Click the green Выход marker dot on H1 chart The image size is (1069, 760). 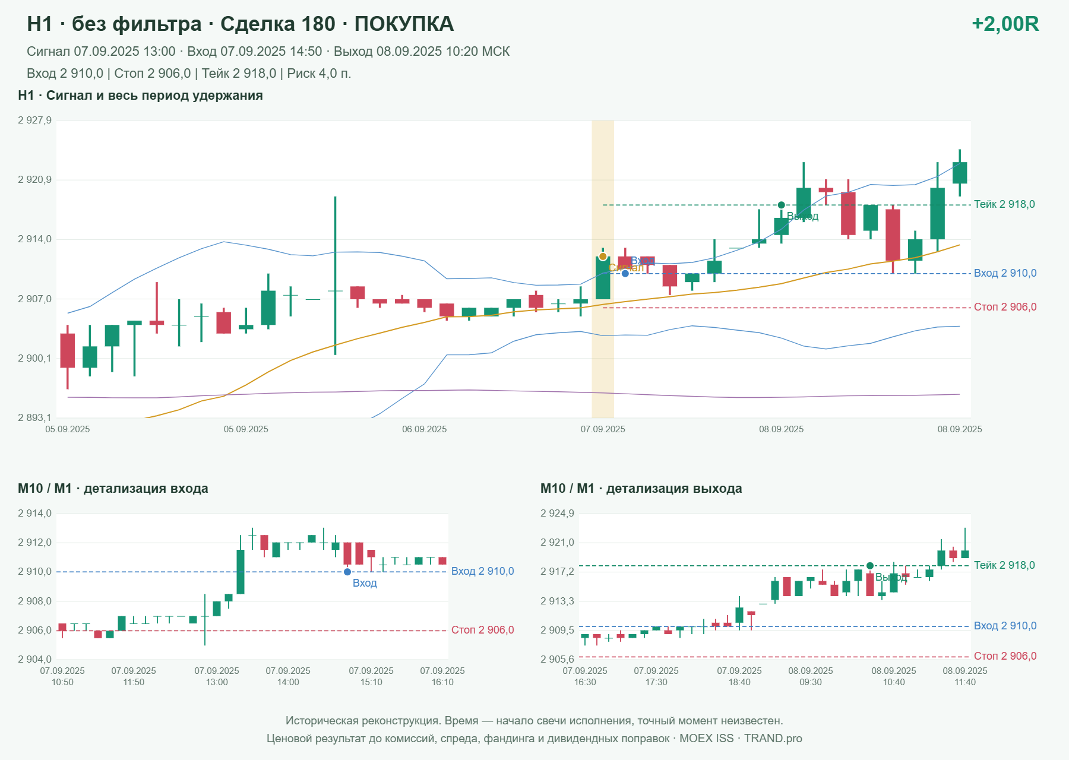coord(782,205)
